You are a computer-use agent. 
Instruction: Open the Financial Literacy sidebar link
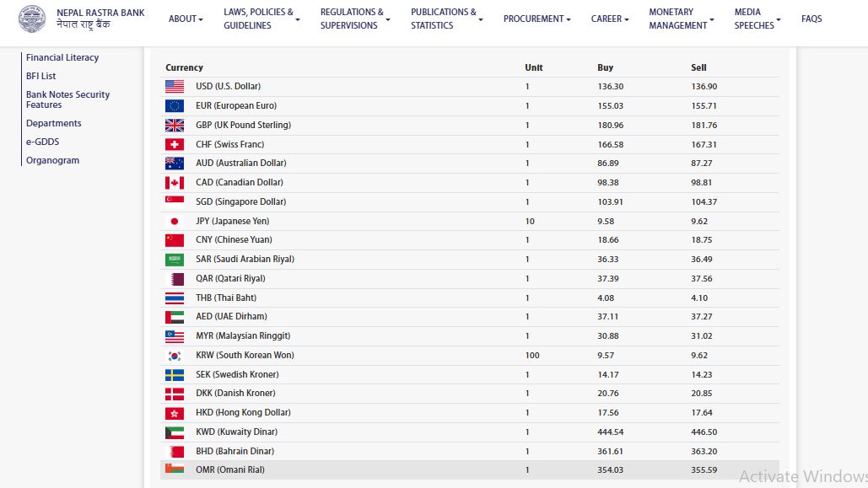[62, 57]
